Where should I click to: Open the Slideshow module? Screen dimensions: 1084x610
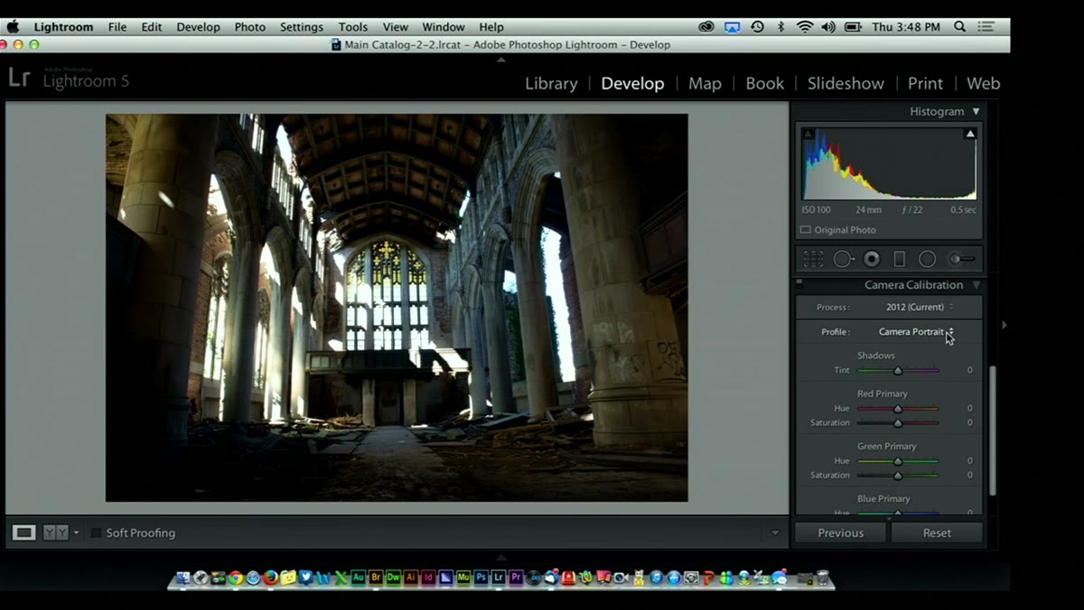pos(846,83)
